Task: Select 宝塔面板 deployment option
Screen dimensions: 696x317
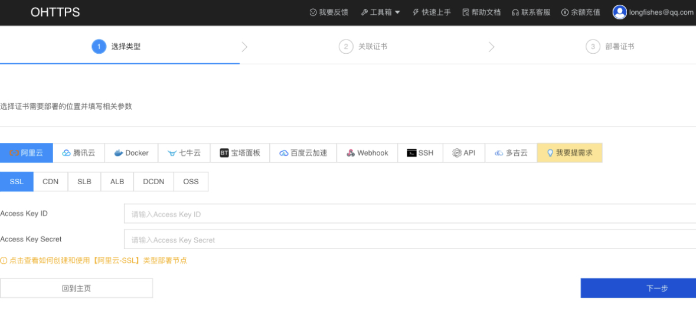Action: click(x=240, y=153)
